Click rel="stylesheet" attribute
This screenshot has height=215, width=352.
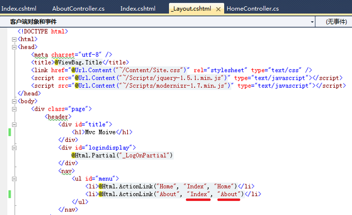[220, 70]
